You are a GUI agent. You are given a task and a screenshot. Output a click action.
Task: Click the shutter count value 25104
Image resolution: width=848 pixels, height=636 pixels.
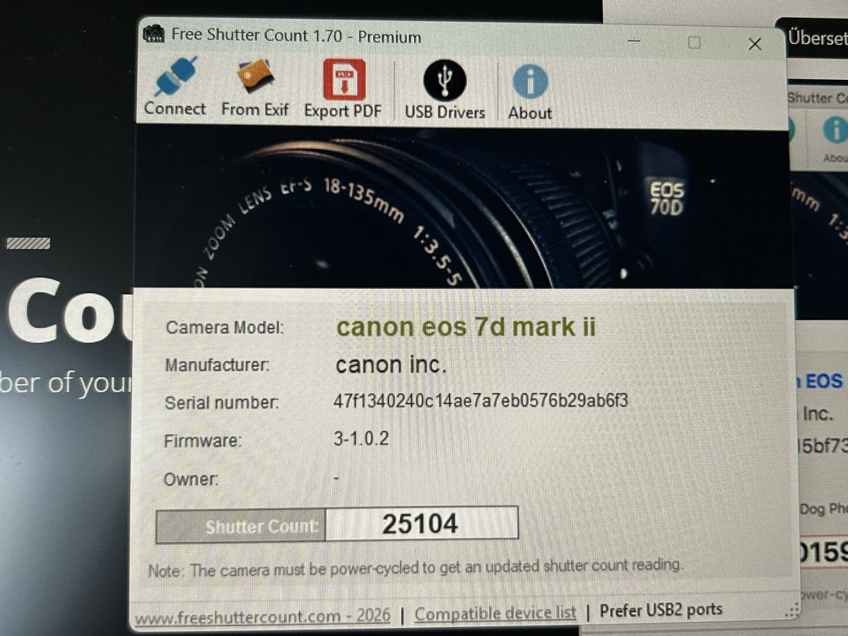point(421,524)
